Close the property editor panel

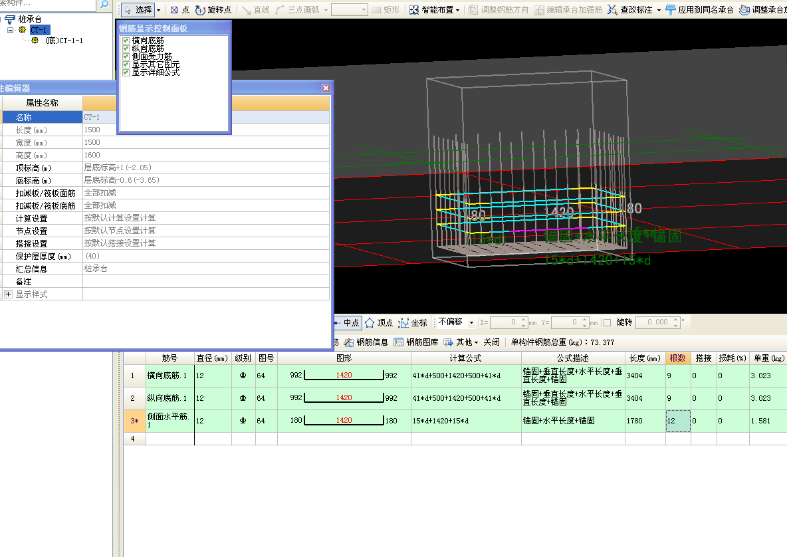coord(326,88)
